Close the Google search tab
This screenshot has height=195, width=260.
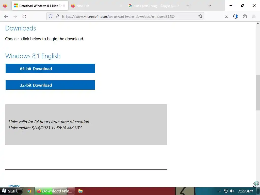[x=178, y=6]
